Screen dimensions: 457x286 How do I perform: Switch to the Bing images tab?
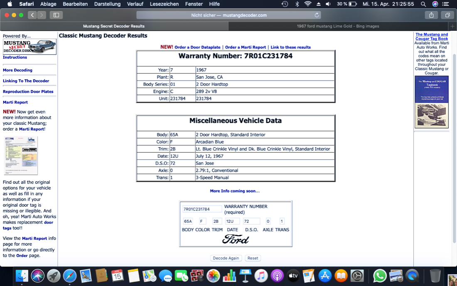point(338,26)
